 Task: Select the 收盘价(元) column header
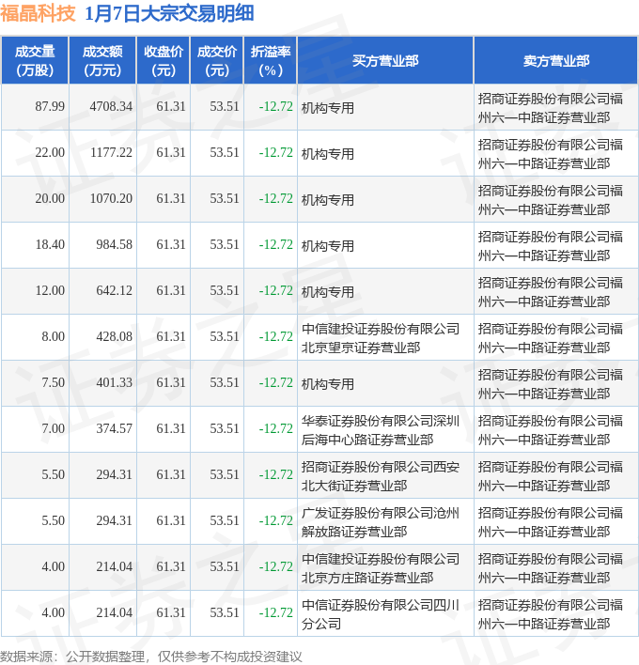pyautogui.click(x=163, y=61)
